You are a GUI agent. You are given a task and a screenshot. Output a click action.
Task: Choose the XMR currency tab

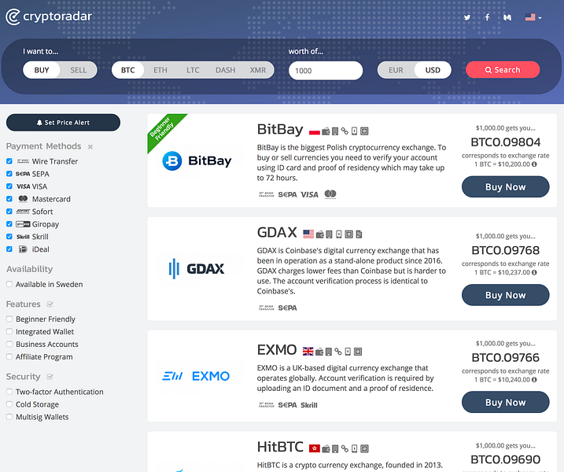258,70
